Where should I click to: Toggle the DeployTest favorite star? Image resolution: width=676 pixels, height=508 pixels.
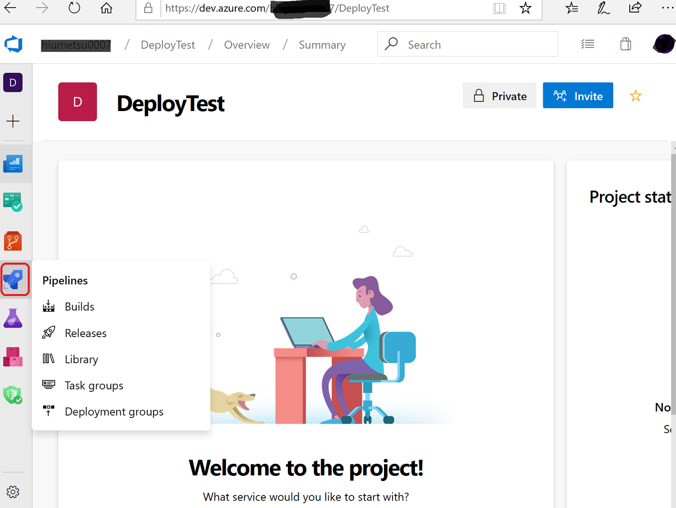coord(635,95)
